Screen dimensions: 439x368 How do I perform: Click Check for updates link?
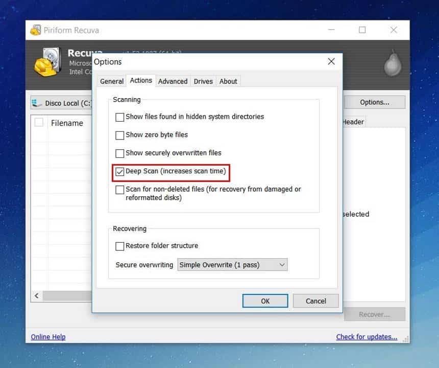[x=367, y=337]
